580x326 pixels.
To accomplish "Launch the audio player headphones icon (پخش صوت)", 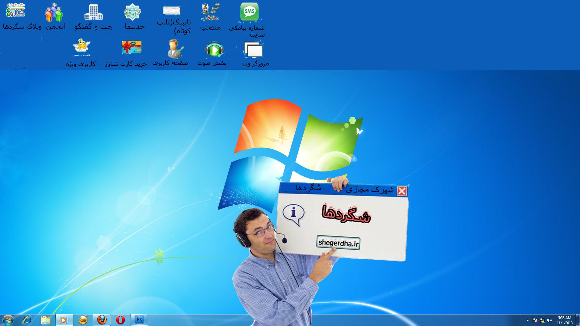I will (x=214, y=50).
